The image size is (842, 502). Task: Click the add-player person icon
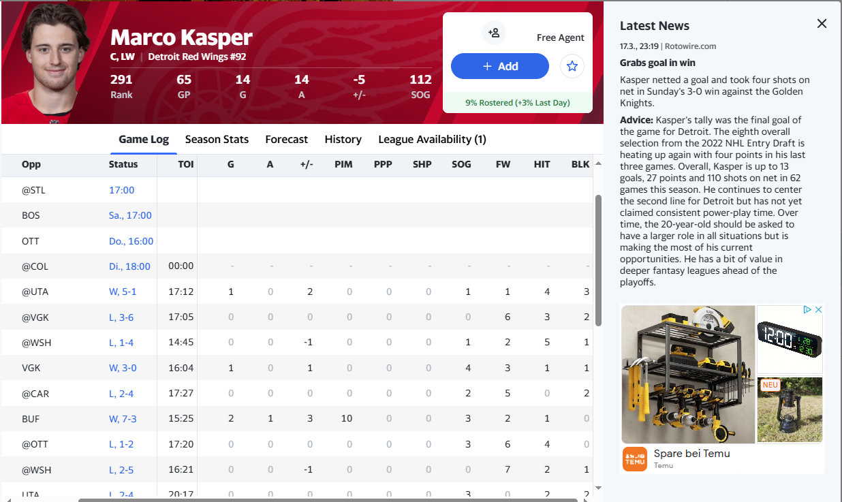(x=493, y=33)
